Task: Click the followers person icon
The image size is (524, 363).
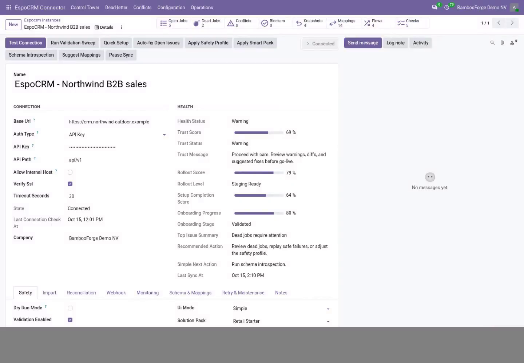Action: tap(513, 43)
